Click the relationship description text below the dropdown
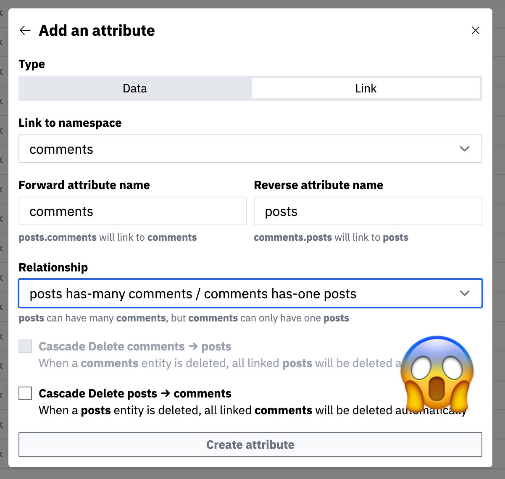 pos(184,318)
